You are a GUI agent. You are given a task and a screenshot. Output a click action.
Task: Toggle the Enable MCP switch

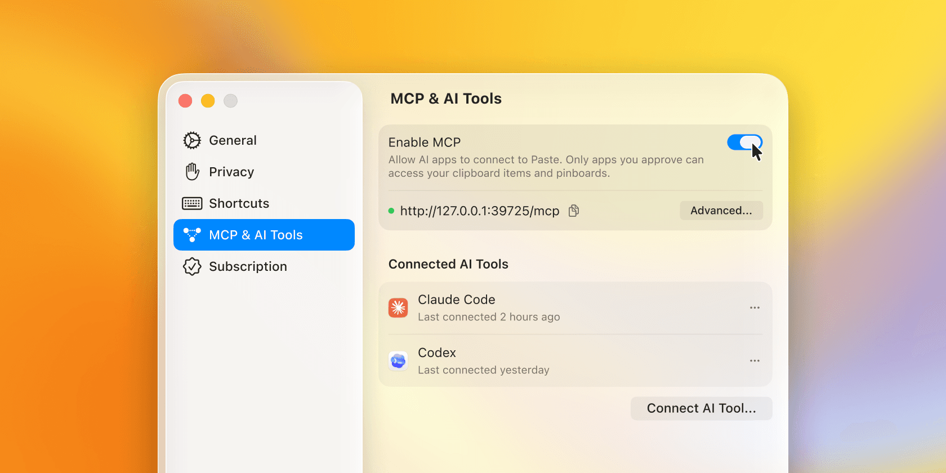[x=744, y=142]
